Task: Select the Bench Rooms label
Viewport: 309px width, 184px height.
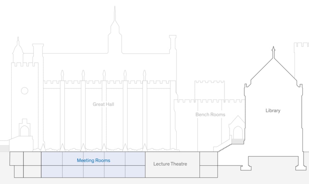Action: click(210, 115)
